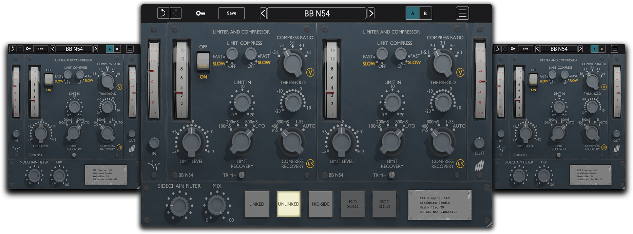Click the logo below the center plugin's IN knob

[154, 166]
